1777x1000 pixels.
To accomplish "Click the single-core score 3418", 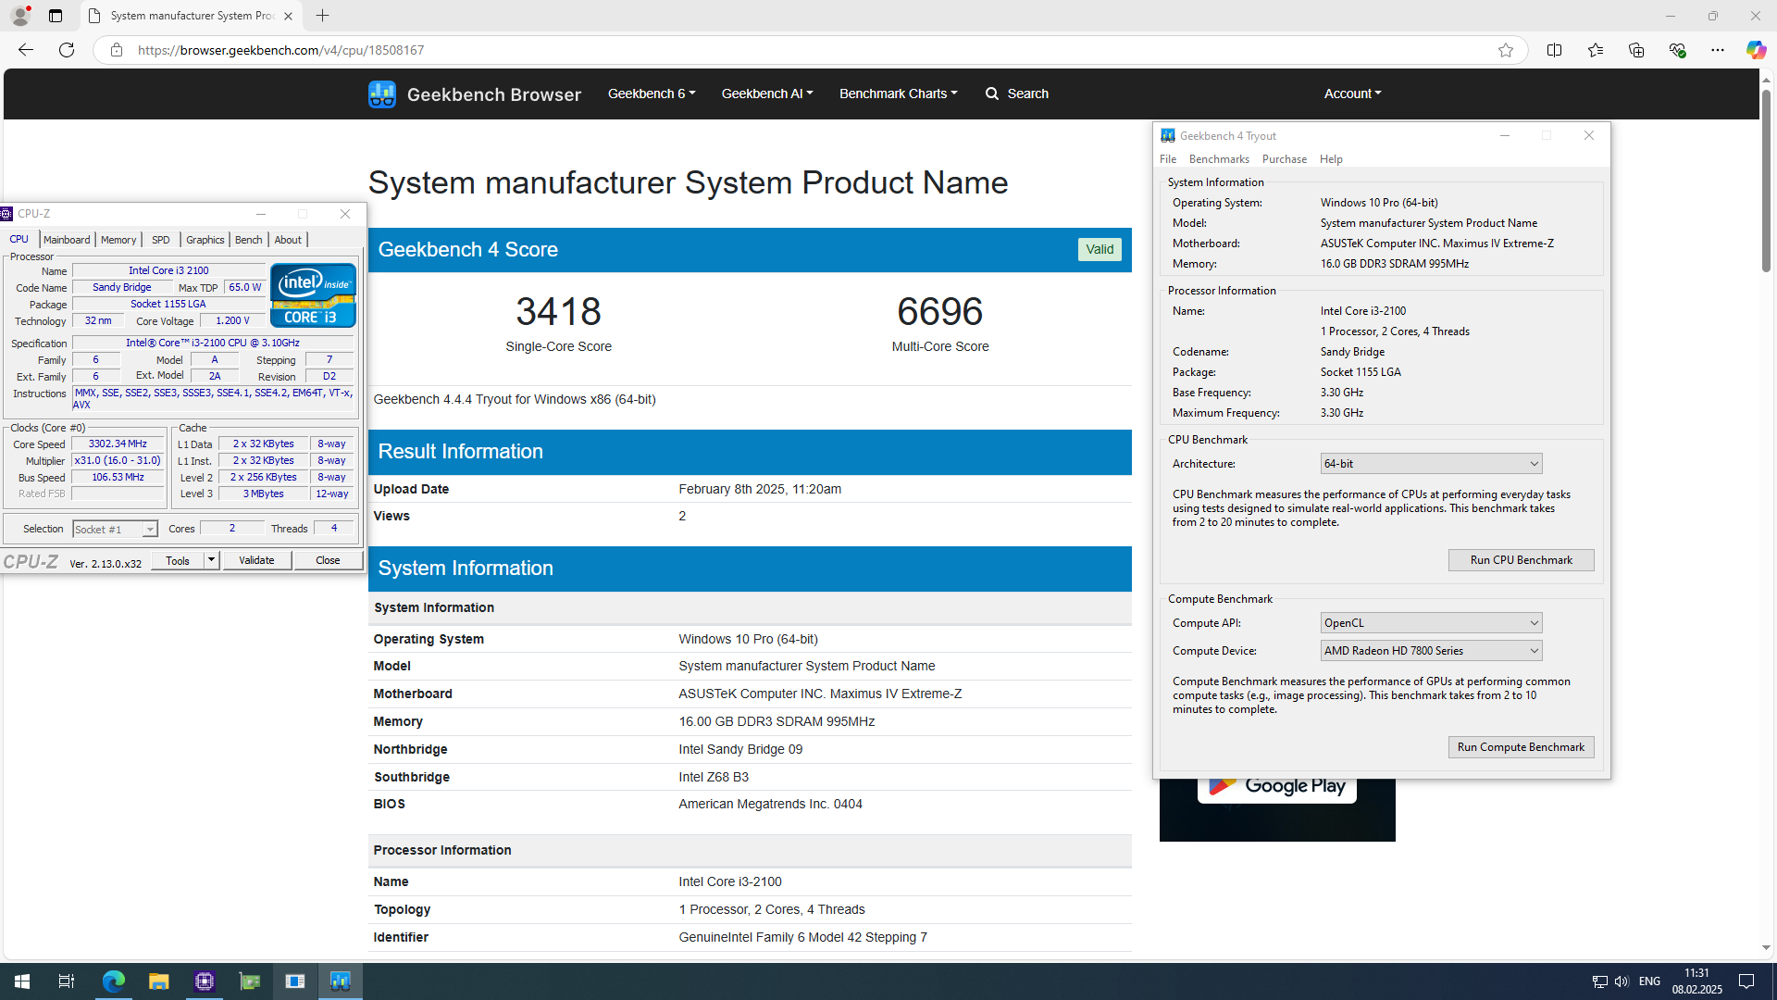I will point(558,312).
